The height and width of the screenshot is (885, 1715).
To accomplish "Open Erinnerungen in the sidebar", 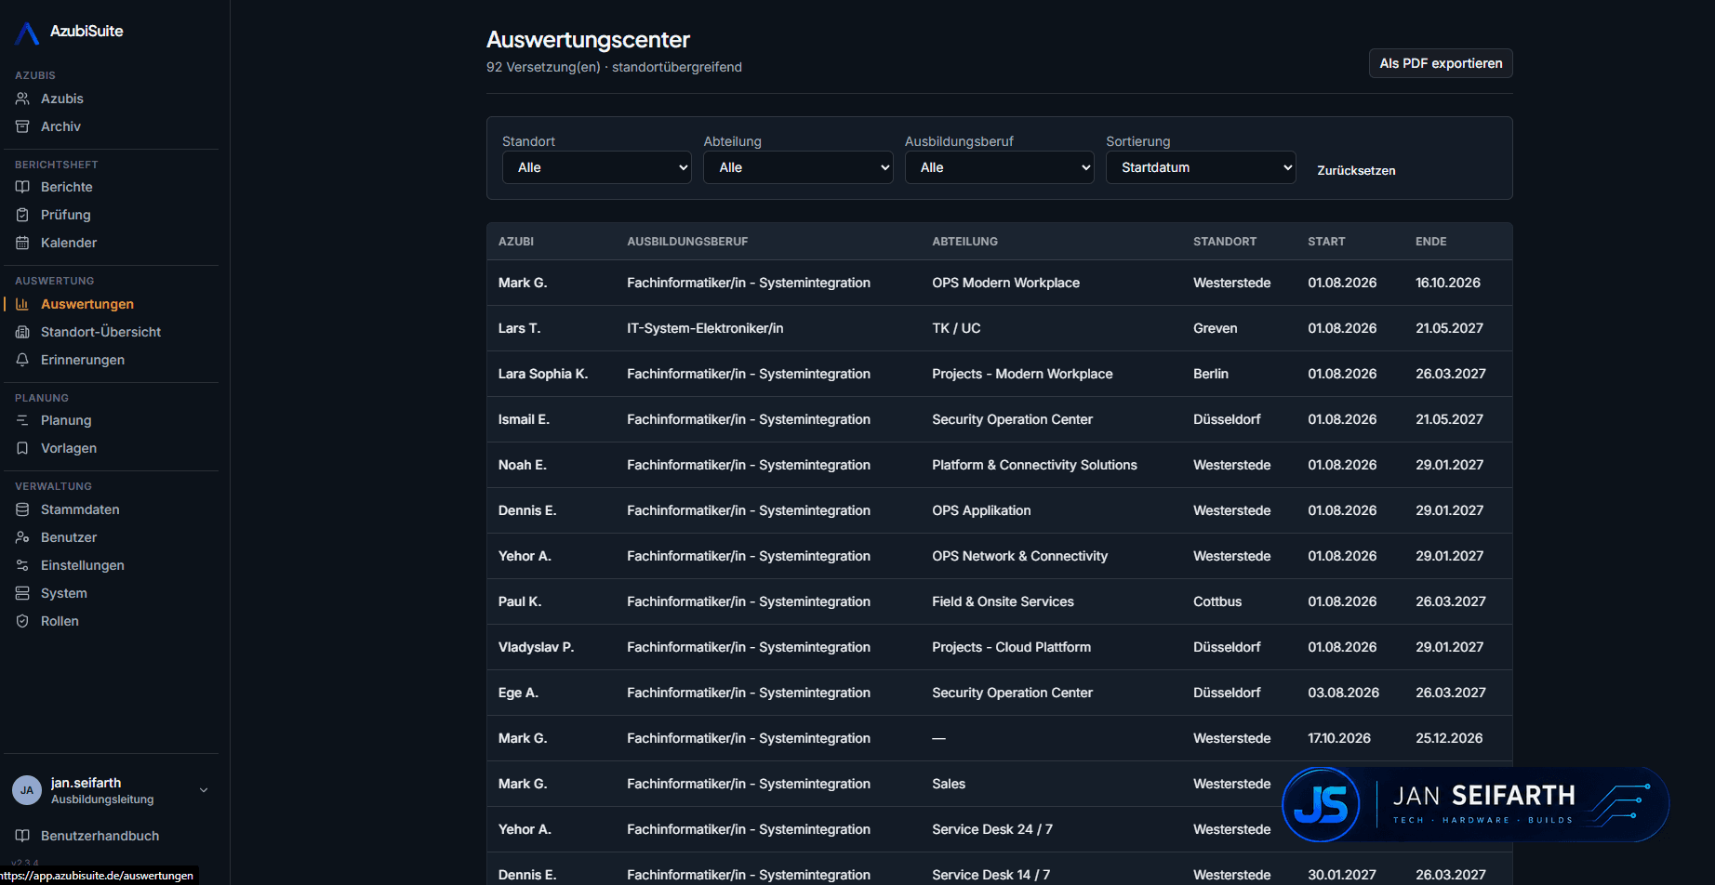I will [x=83, y=360].
